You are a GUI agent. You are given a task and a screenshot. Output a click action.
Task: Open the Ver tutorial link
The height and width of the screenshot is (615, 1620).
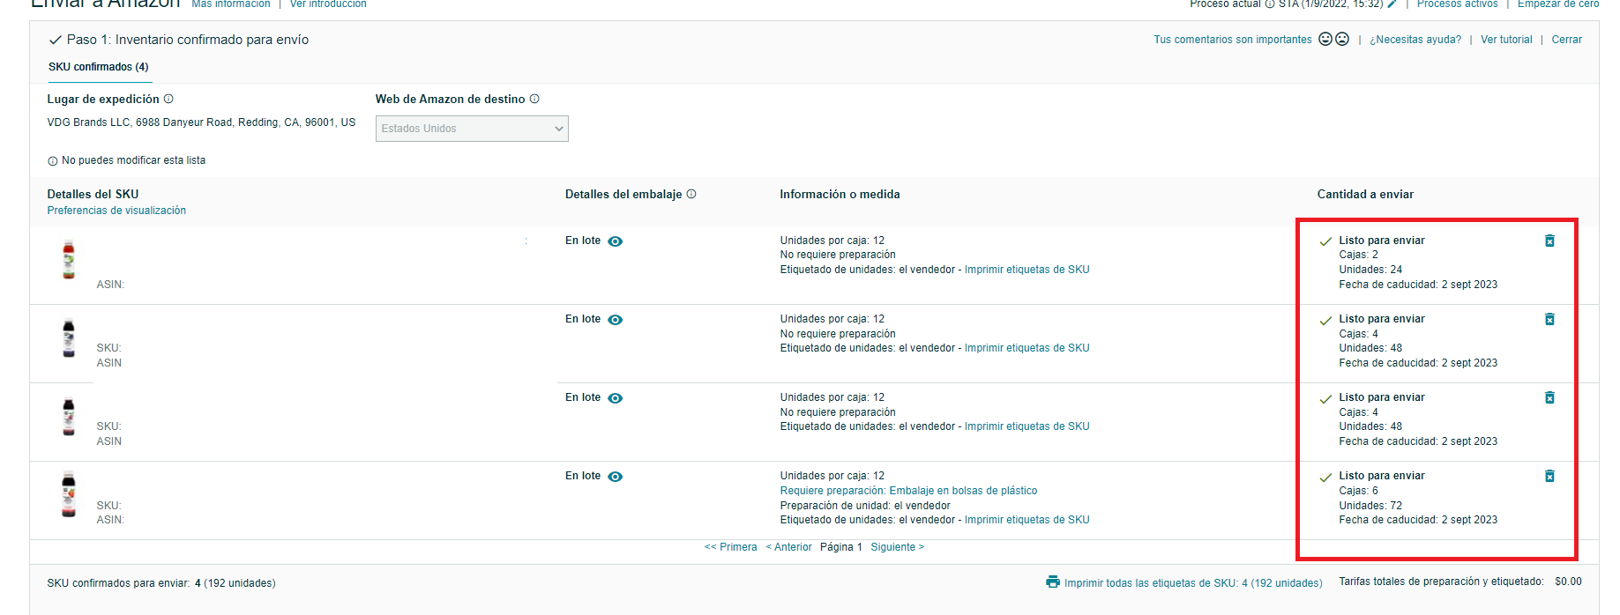1506,40
